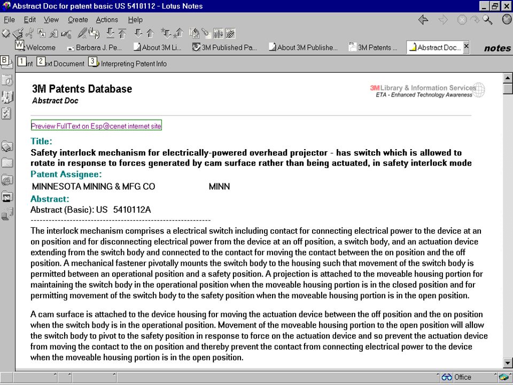Viewport: 513px width, 385px height.
Task: Open the Internet Explorer links folder bookmark
Action: point(7,180)
